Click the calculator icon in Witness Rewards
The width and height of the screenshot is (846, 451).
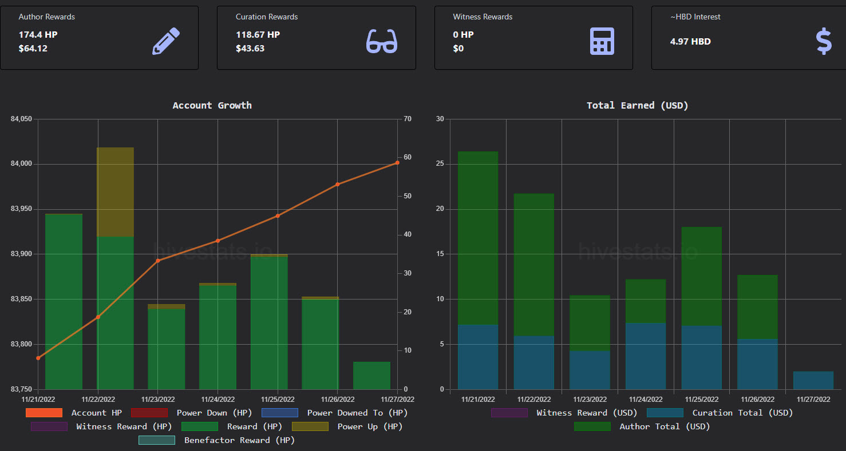tap(602, 41)
